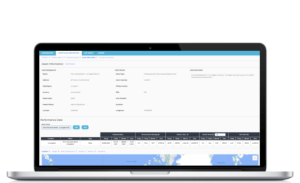The width and height of the screenshot is (300, 183).
Task: Open the Asset Configuration tab
Action: pos(68,151)
